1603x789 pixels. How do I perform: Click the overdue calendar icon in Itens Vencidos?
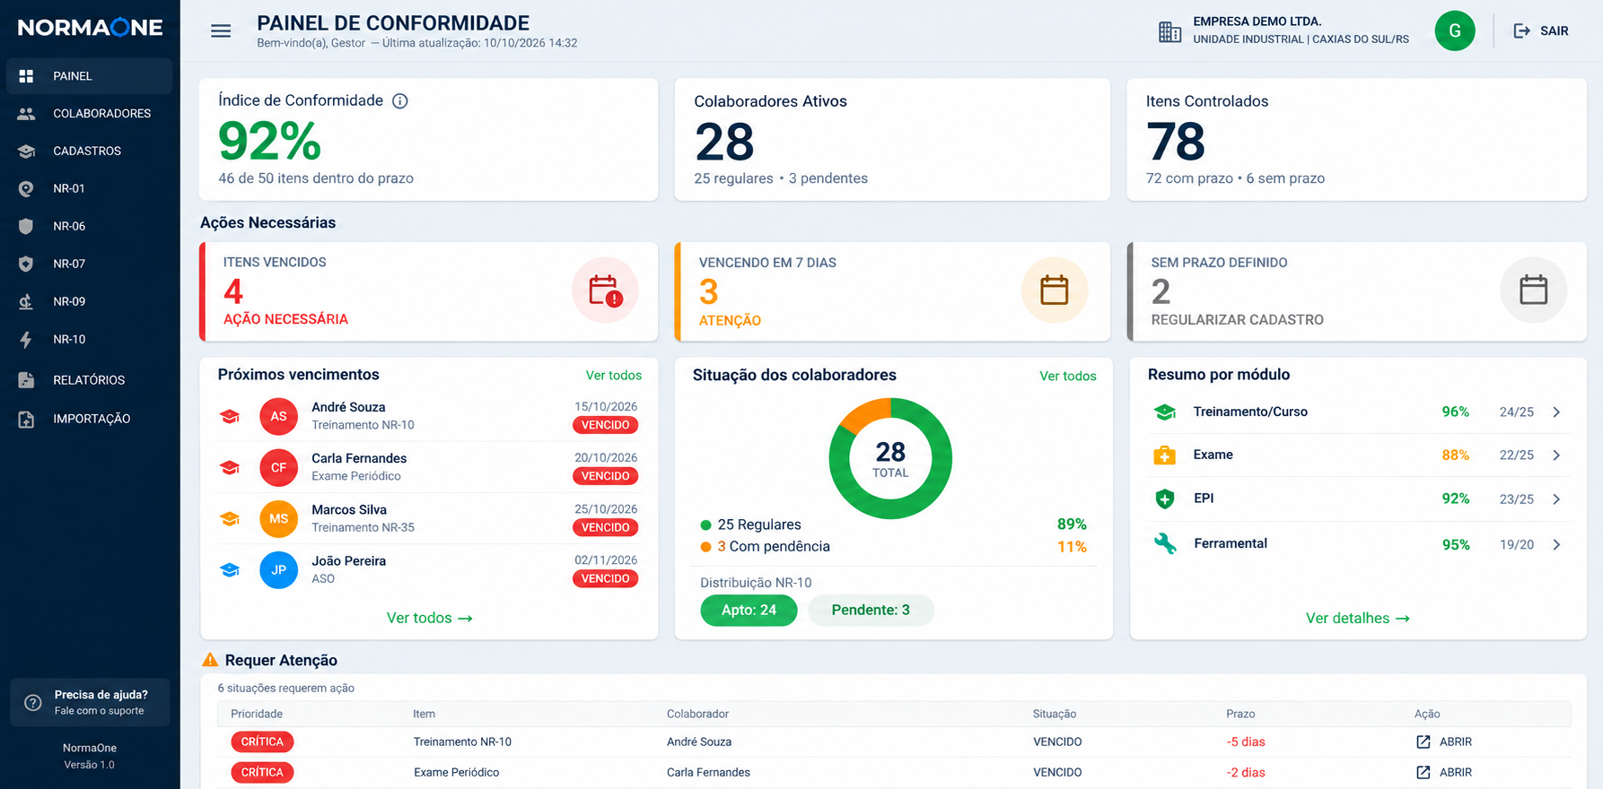pos(605,290)
